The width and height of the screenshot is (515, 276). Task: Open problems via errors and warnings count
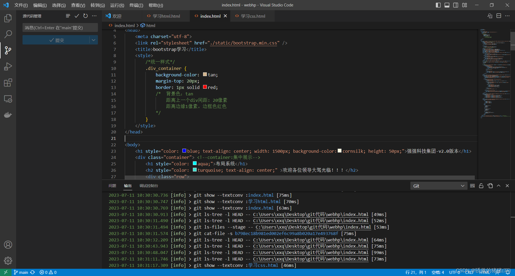pyautogui.click(x=48, y=272)
